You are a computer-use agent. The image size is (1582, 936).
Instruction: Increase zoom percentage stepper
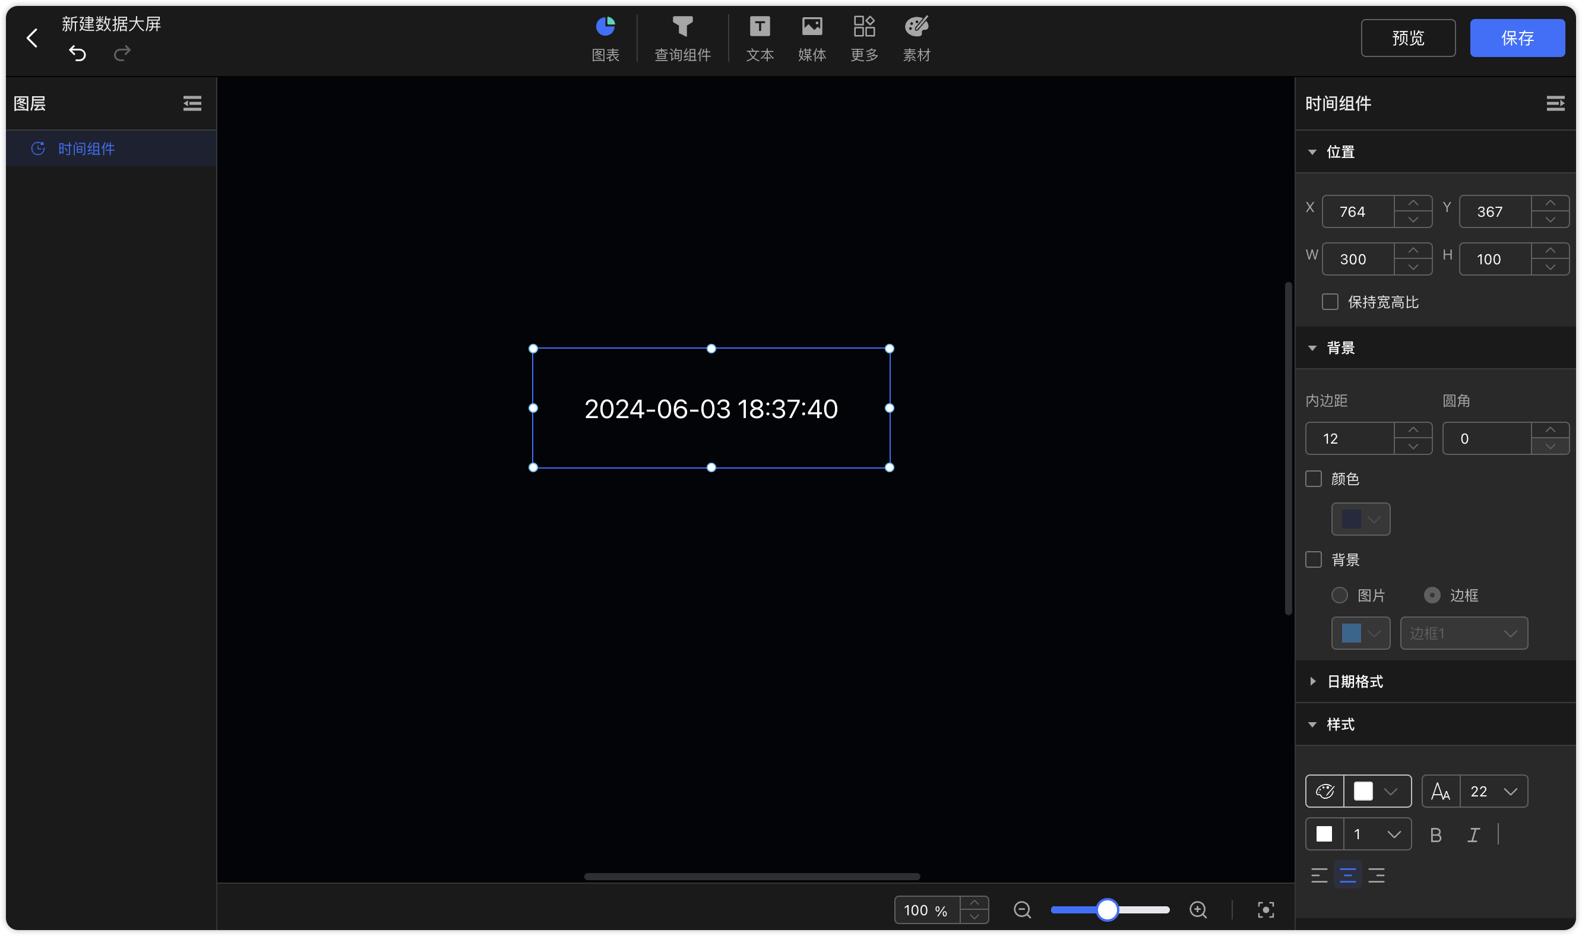974,903
